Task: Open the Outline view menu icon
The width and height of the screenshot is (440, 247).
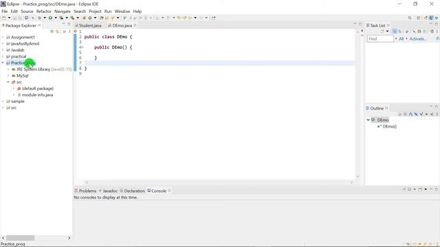Action: pos(437,114)
